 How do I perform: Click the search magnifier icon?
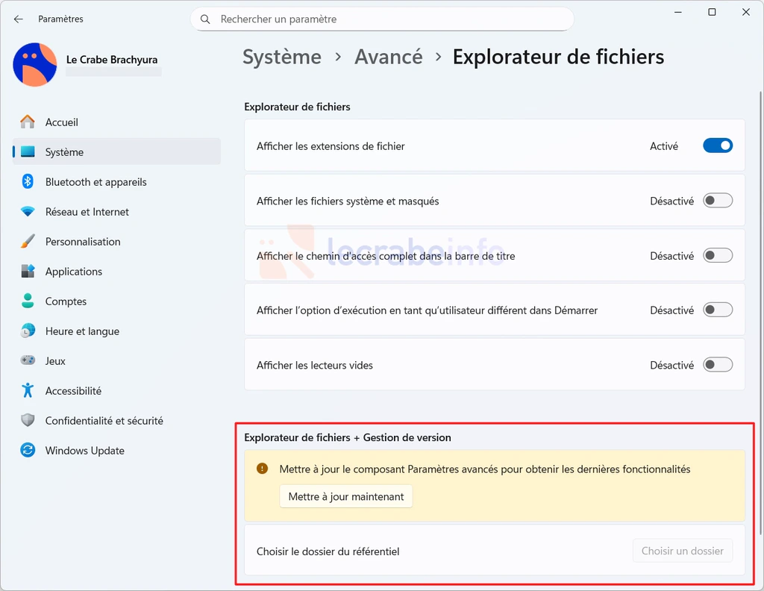pyautogui.click(x=205, y=19)
